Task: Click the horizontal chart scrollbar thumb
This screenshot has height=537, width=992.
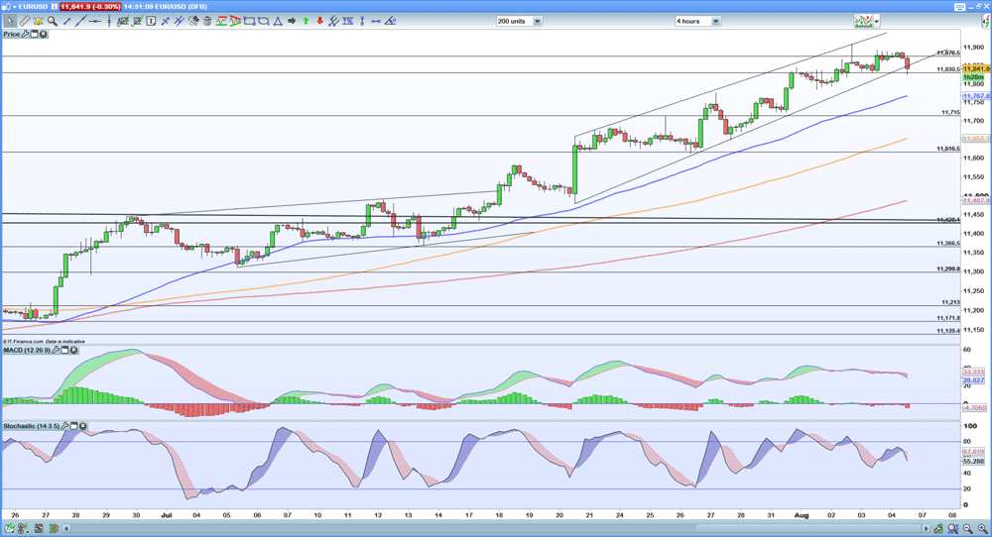Action: (x=807, y=528)
